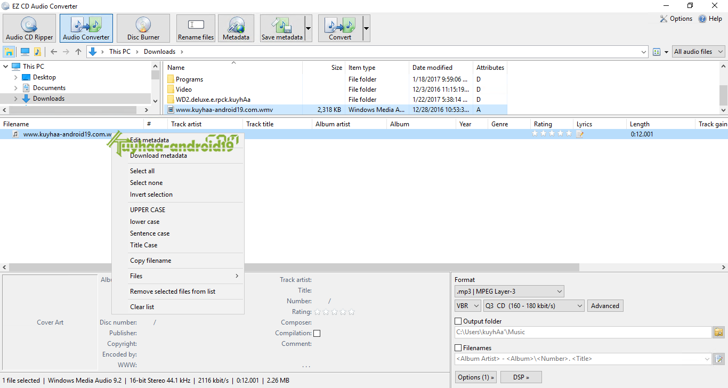The width and height of the screenshot is (728, 388).
Task: Click the Output folder path field
Action: pyautogui.click(x=583, y=332)
